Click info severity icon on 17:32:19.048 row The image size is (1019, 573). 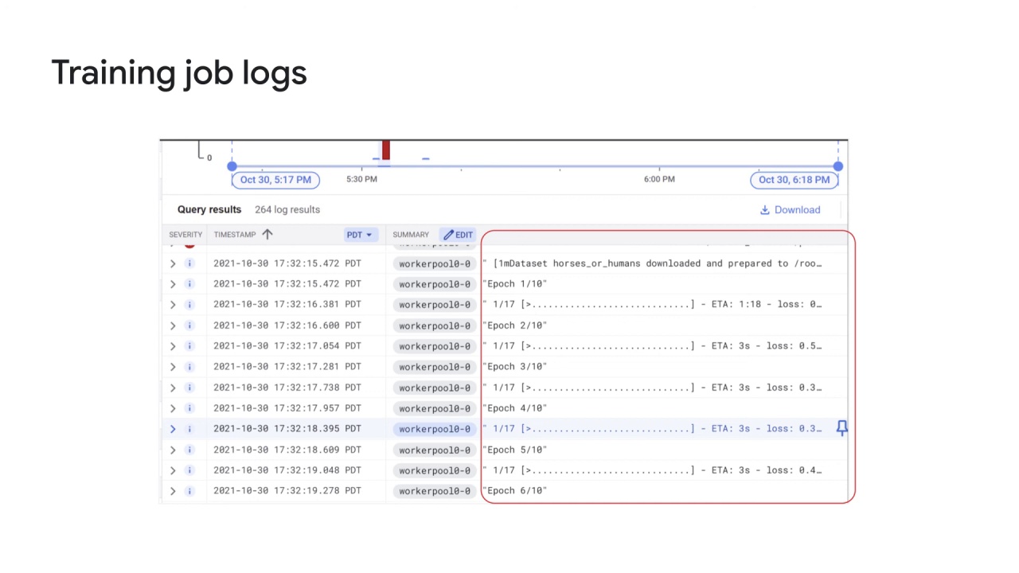point(189,470)
